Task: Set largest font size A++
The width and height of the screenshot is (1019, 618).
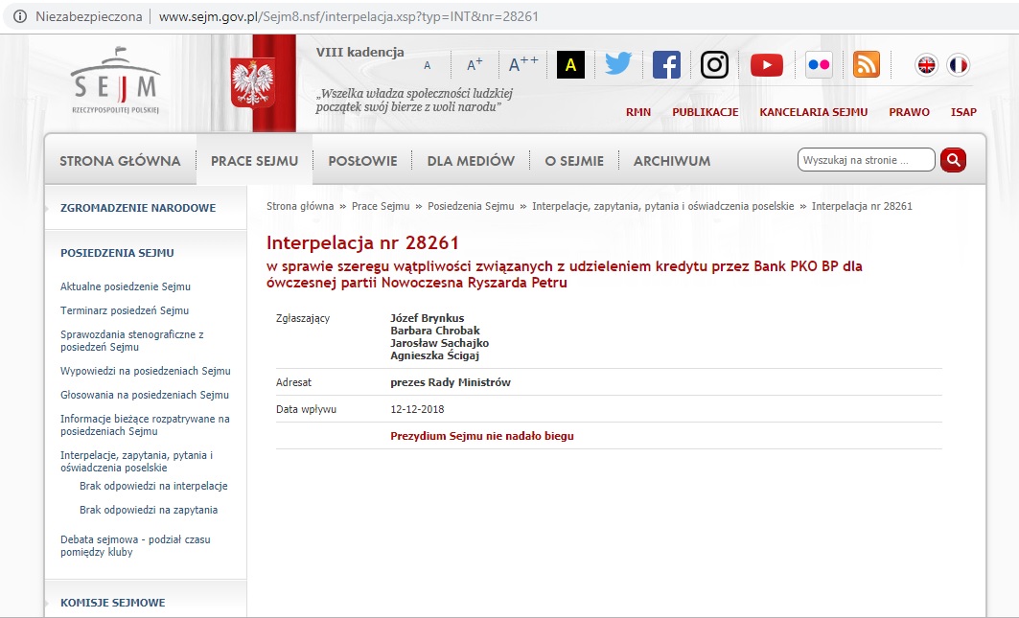Action: click(522, 65)
